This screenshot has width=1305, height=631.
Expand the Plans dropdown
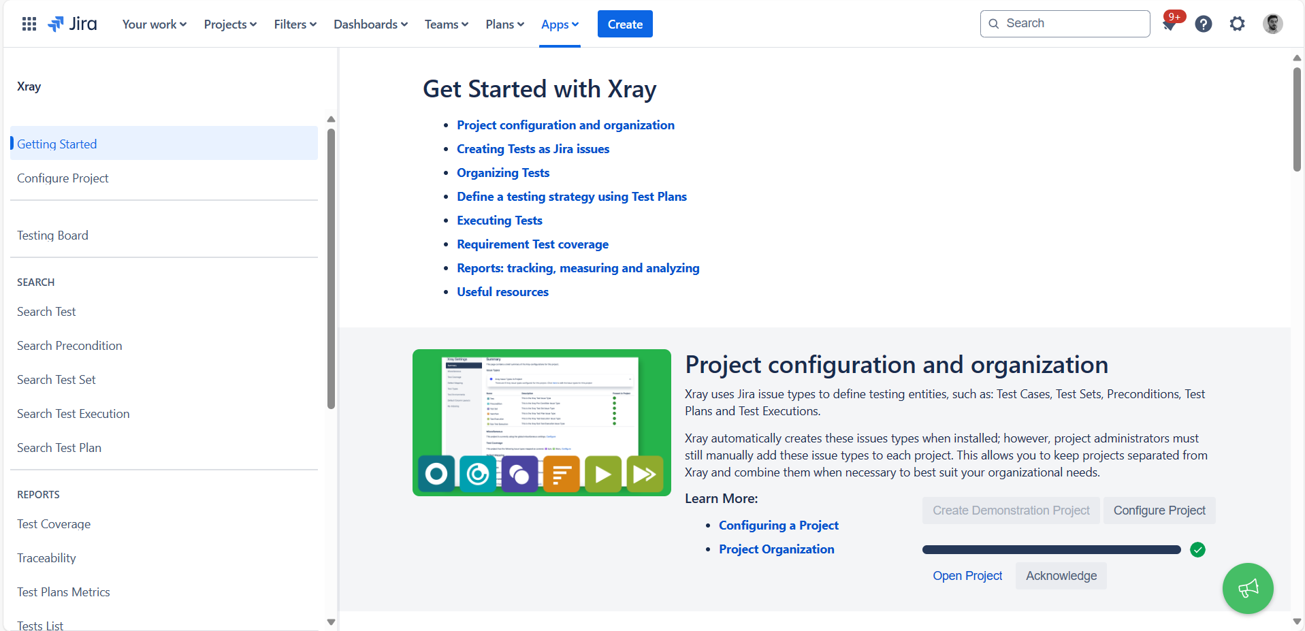pyautogui.click(x=505, y=25)
